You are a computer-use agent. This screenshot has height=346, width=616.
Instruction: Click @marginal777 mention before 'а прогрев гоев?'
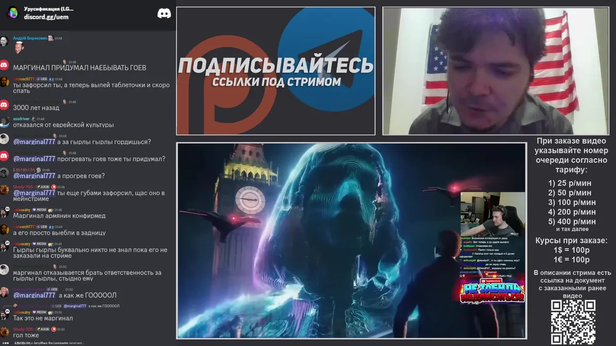tap(34, 176)
